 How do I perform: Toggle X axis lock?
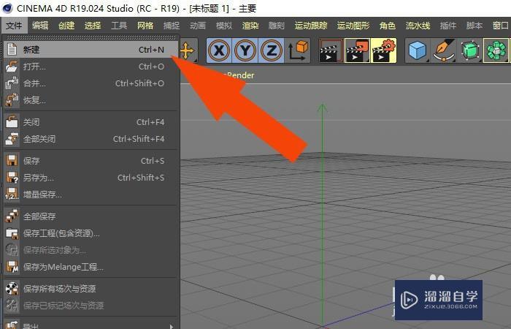click(x=219, y=50)
